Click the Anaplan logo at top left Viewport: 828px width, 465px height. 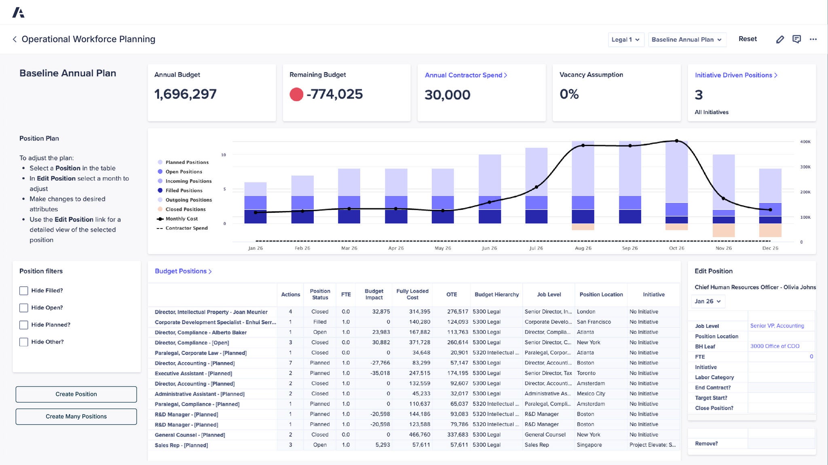[x=19, y=12]
